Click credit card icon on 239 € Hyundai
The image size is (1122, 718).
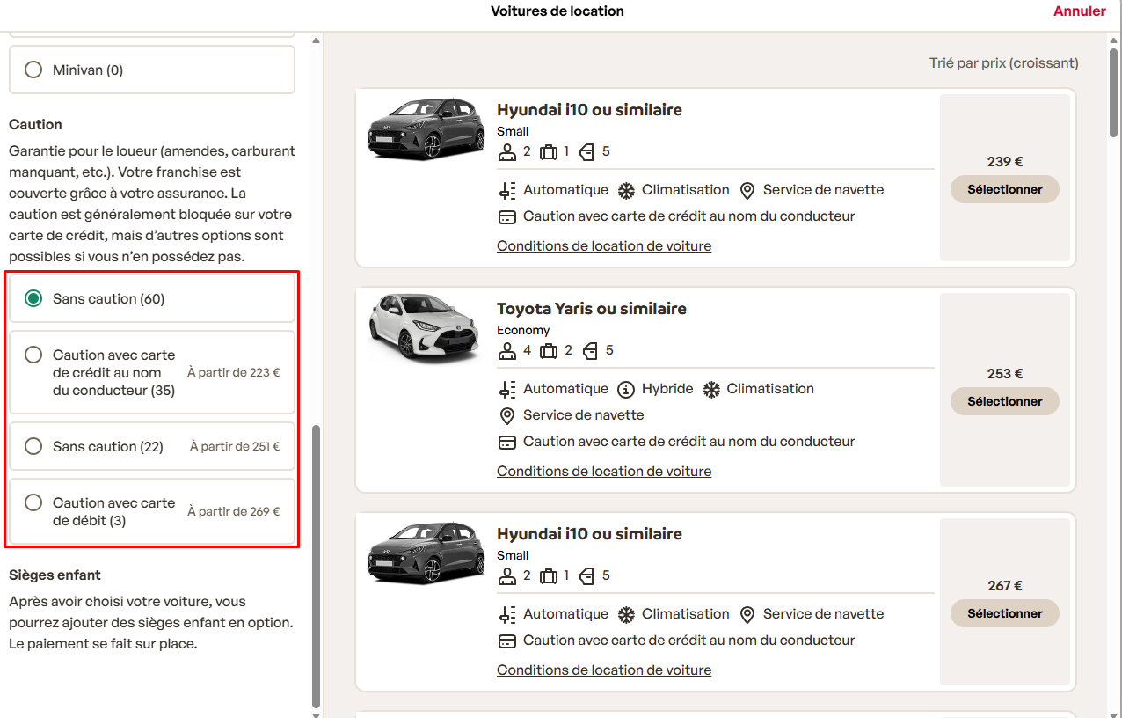506,217
